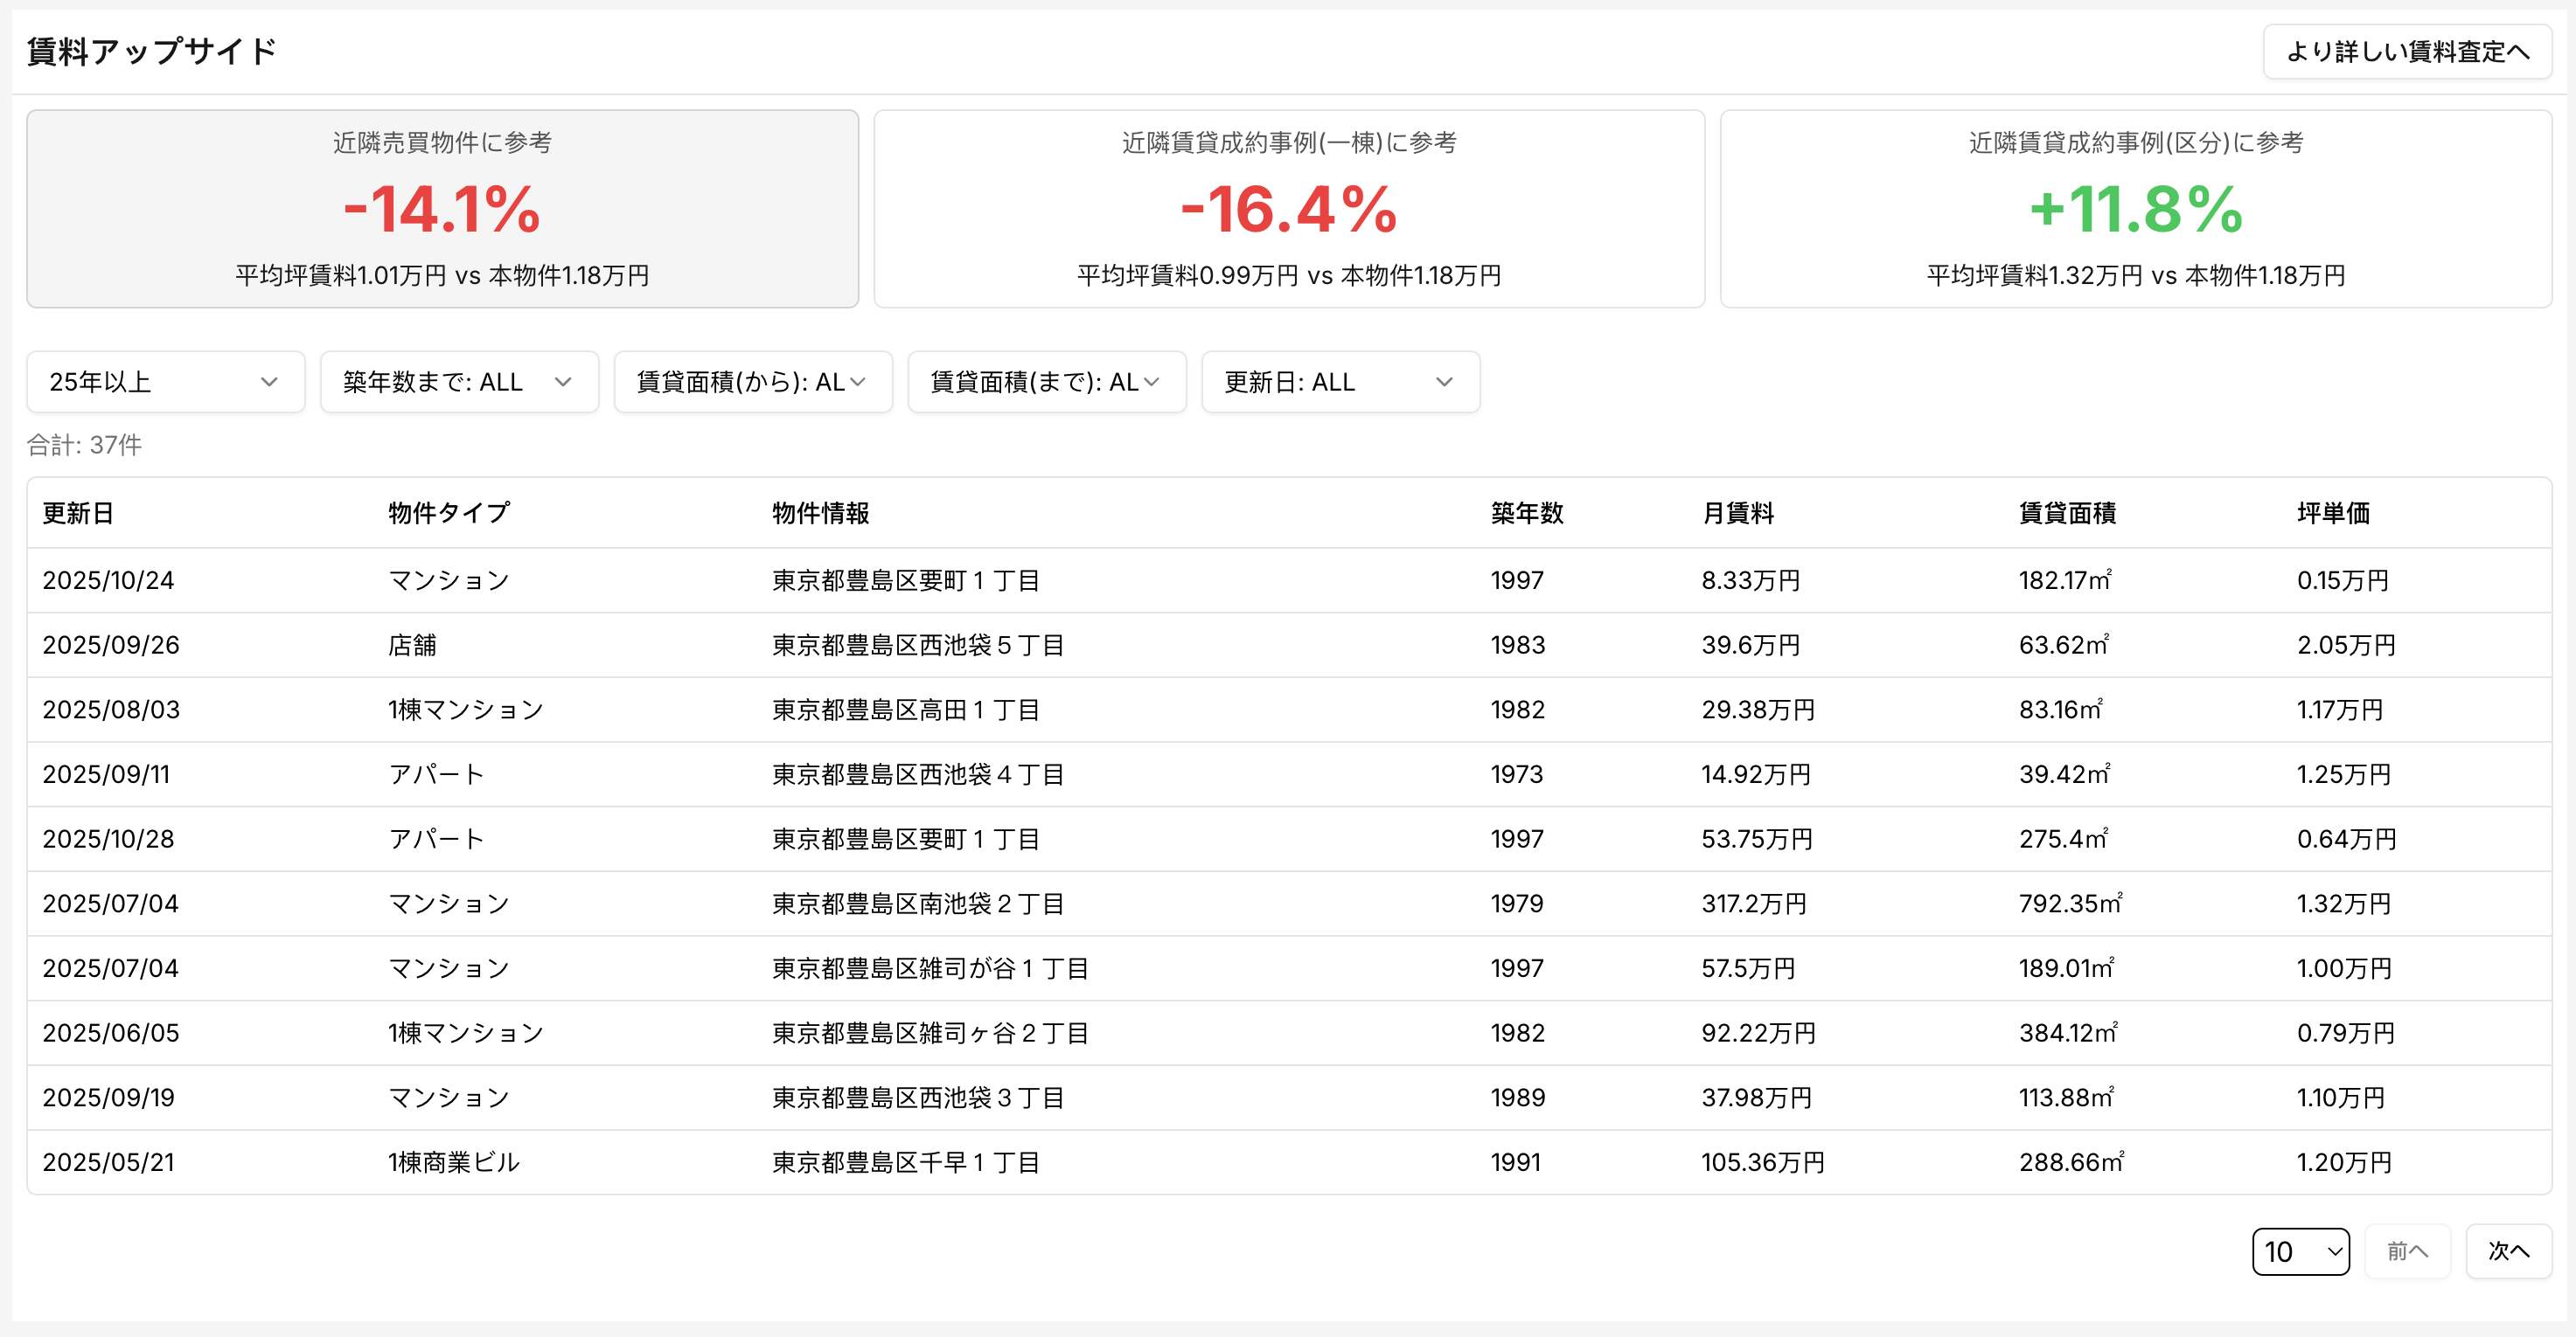This screenshot has height=1337, width=2576.
Task: Open the 築年数まで: ALL dropdown
Action: [x=459, y=382]
